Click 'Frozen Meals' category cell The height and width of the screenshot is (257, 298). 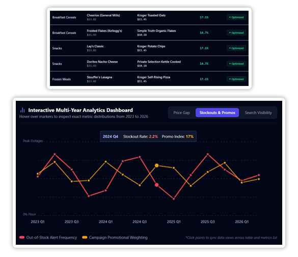coord(62,79)
